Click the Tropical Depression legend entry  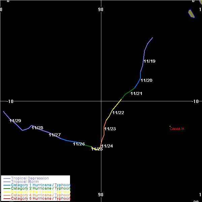coord(30,178)
